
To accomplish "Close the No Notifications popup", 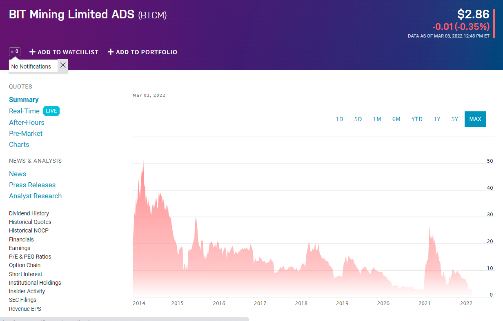I will click(62, 65).
